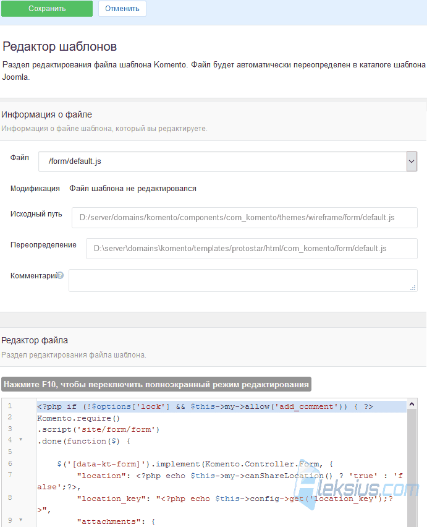Click the Редактор файла section heading
The width and height of the screenshot is (427, 527).
35,340
